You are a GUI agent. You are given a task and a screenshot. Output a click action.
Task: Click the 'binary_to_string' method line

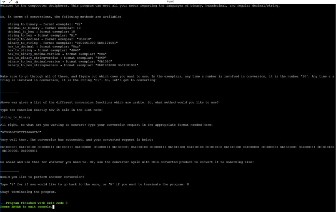click(63, 43)
